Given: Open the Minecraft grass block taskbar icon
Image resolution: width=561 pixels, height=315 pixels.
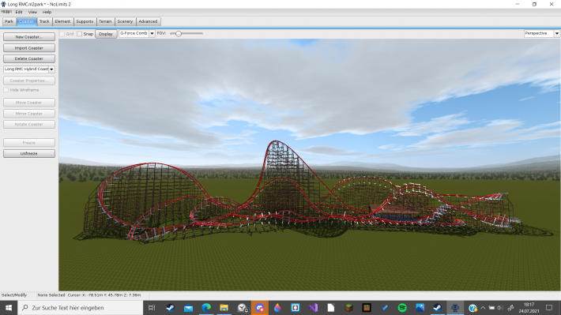Looking at the screenshot, I should click(x=348, y=307).
